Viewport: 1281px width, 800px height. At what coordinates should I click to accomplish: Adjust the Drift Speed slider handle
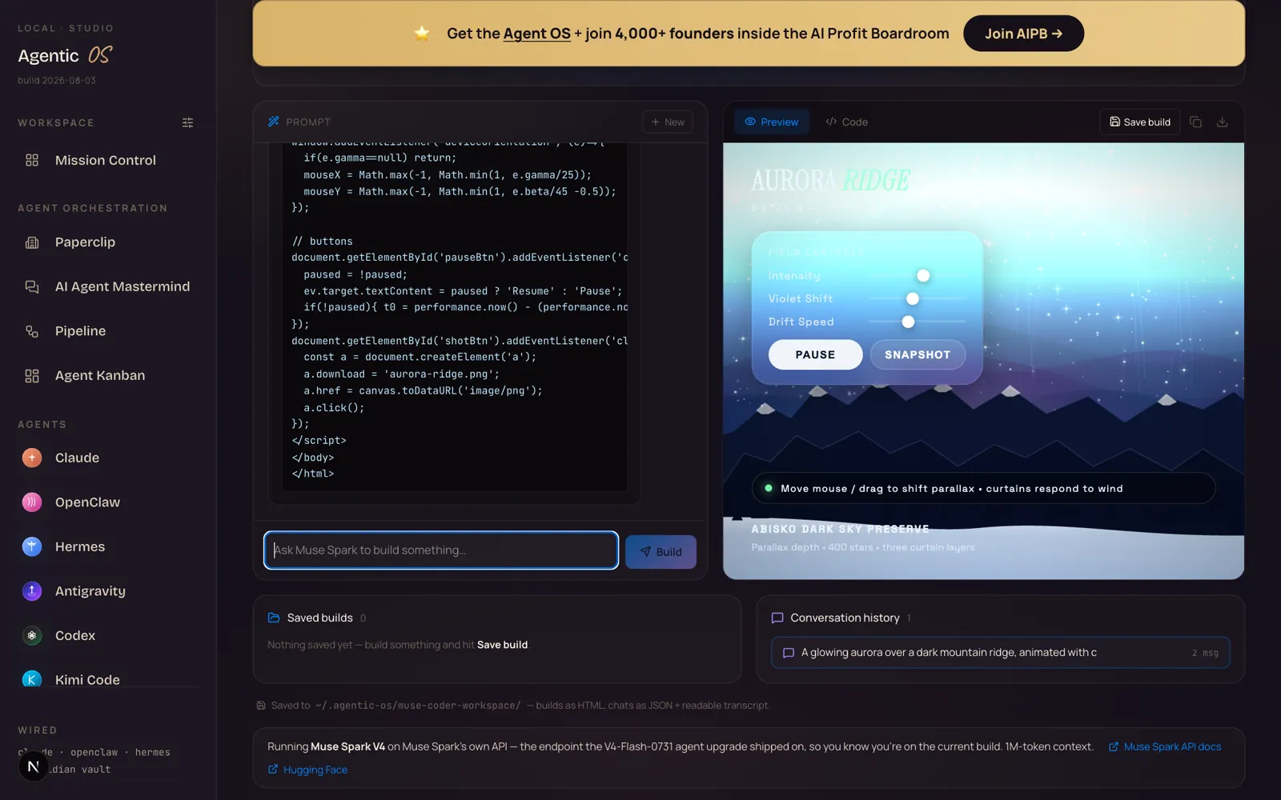908,322
